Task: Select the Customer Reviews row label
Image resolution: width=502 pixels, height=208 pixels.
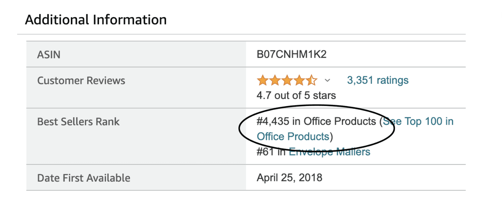Action: point(81,80)
